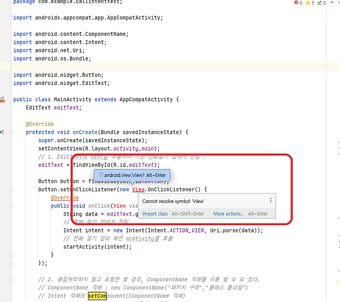Click 'EditText editText;' field declaration
Image resolution: width=340 pixels, height=302 pixels.
pos(54,108)
